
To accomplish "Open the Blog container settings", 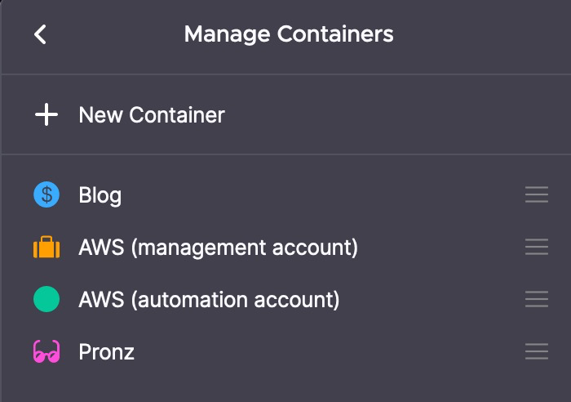I will click(x=100, y=195).
